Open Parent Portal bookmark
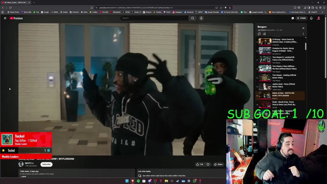Viewport: 327px width, 184px height. pyautogui.click(x=13, y=12)
